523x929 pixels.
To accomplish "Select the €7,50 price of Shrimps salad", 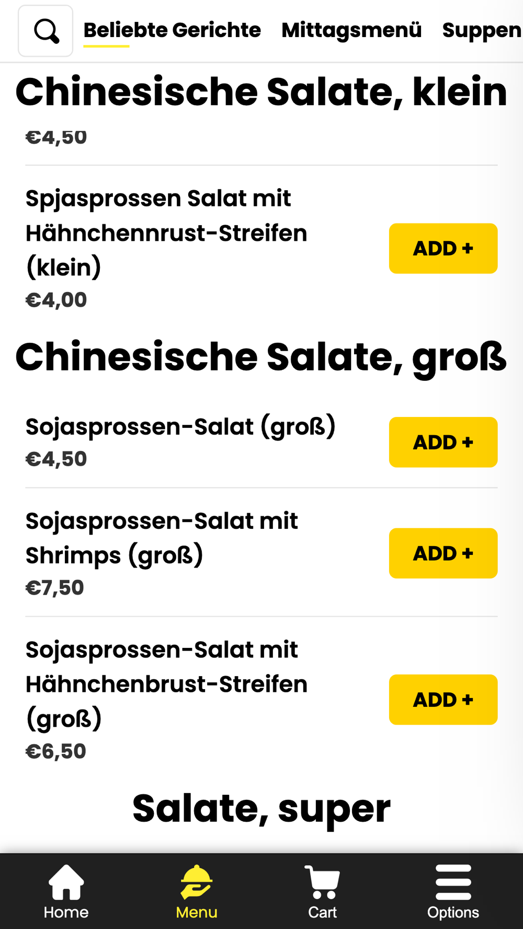I will (54, 588).
